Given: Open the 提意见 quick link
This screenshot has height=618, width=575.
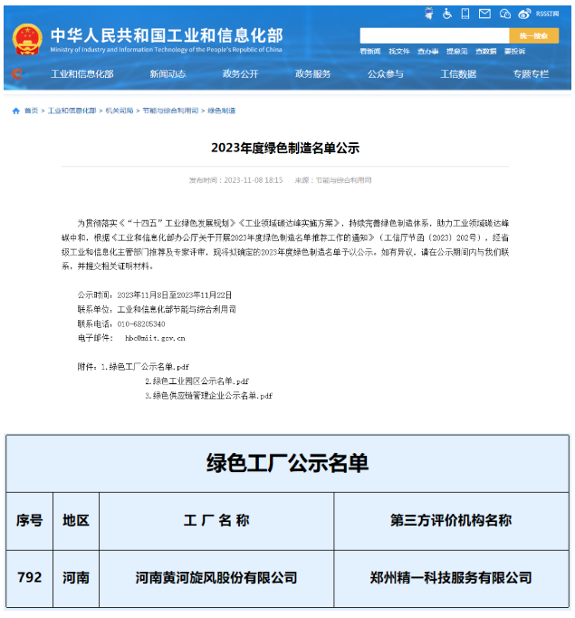Looking at the screenshot, I should tap(457, 52).
